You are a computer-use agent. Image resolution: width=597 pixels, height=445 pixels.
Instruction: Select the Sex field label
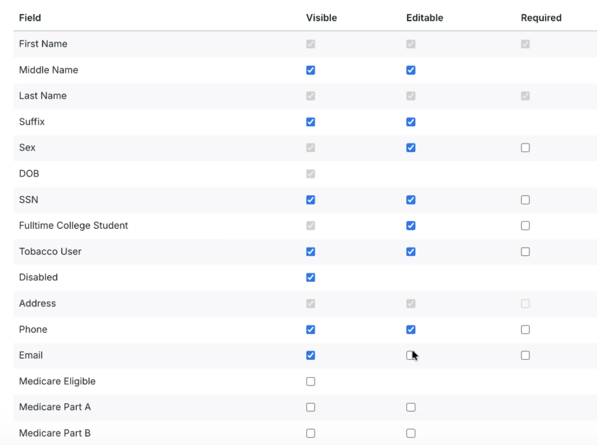click(x=27, y=147)
